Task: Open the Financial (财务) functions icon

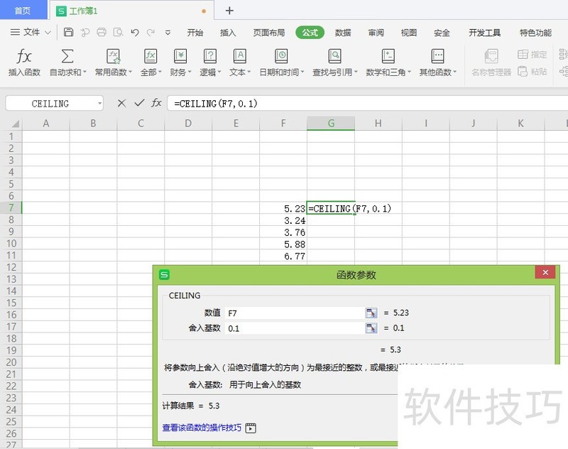Action: (x=180, y=57)
